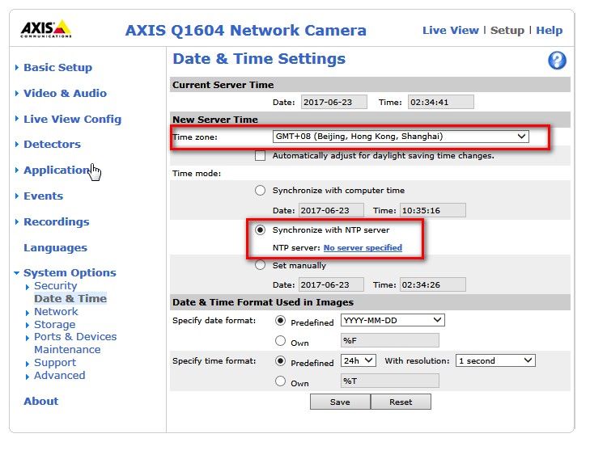
Task: Select Own date format option
Action: 280,341
